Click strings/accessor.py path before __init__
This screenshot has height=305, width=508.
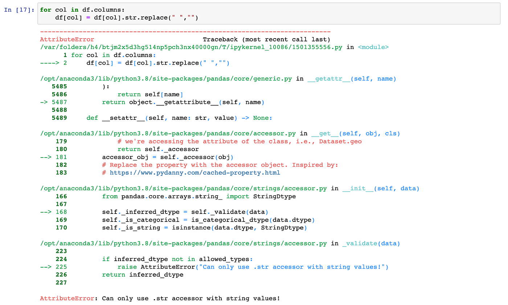(183, 189)
